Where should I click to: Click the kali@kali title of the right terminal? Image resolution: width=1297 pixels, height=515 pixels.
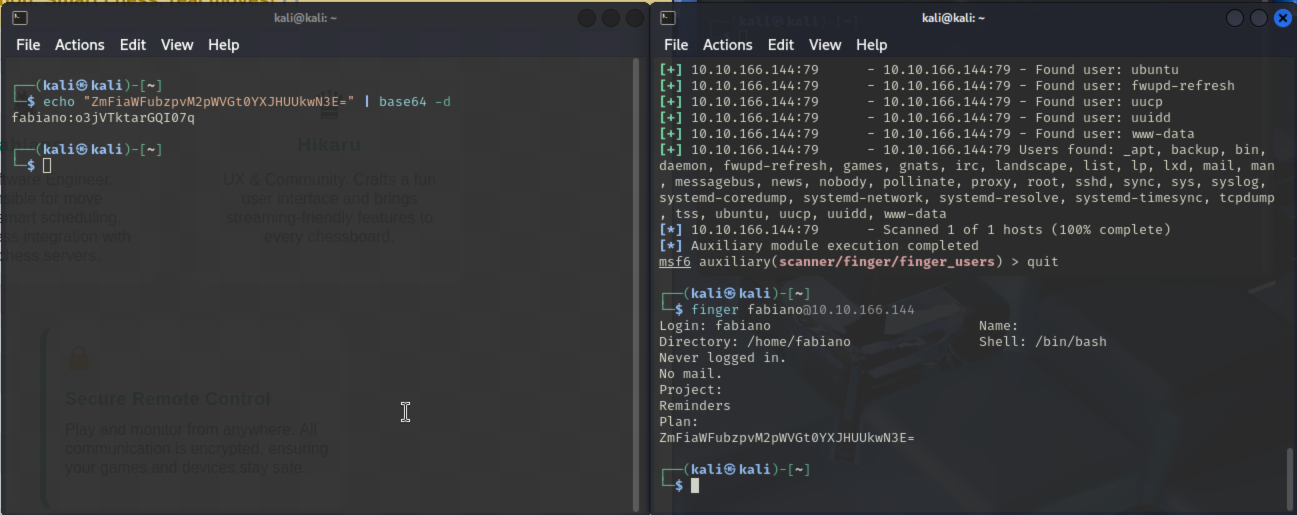click(952, 18)
